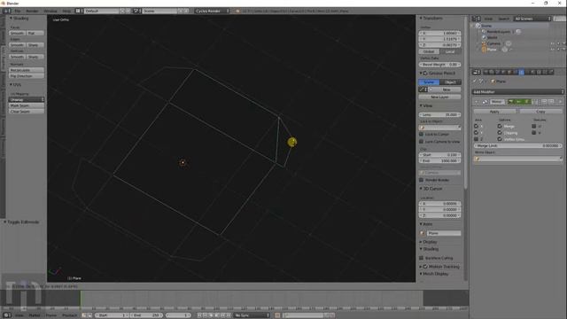The height and width of the screenshot is (319, 567).
Task: Open the All Scenes display dropdown
Action: click(x=532, y=19)
